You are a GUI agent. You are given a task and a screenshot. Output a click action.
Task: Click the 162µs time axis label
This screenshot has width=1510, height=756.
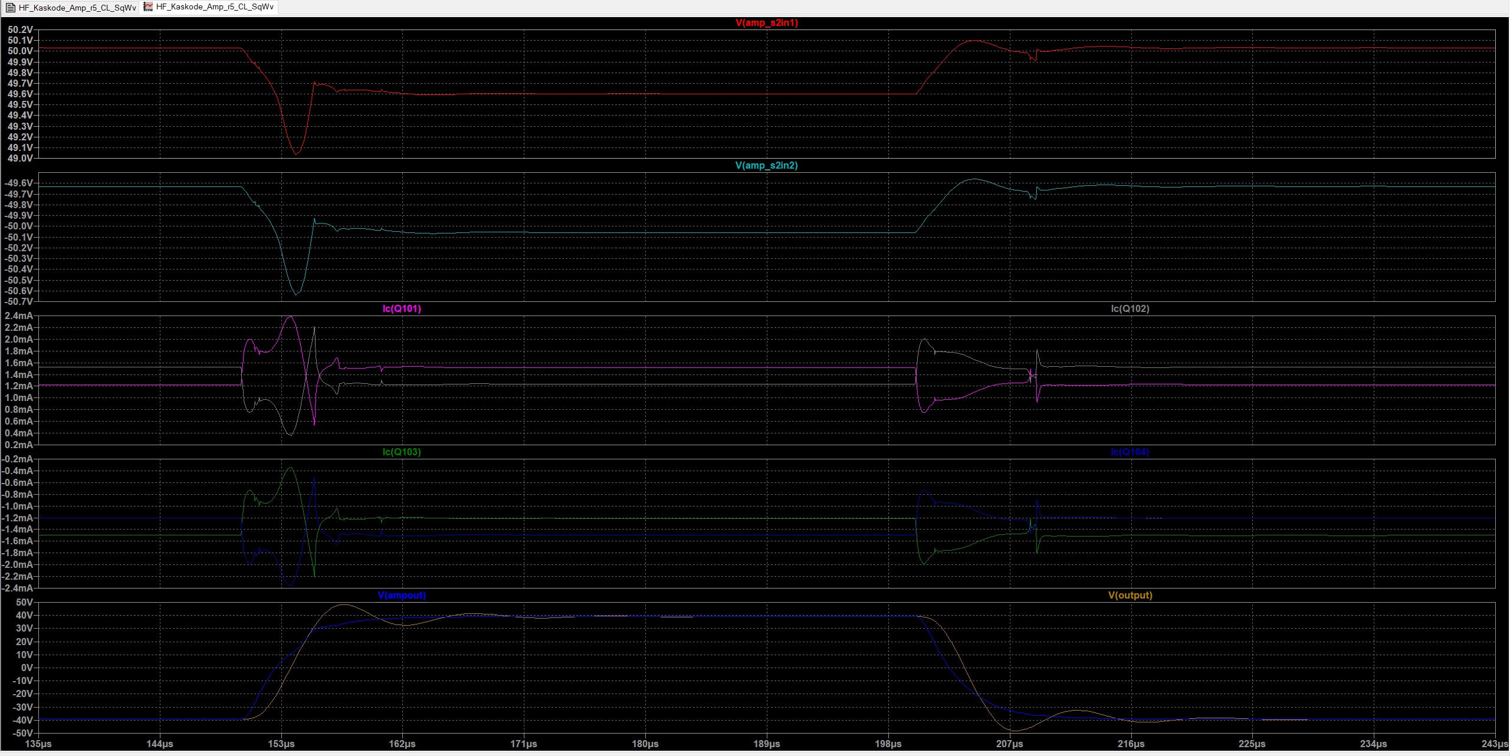click(402, 744)
